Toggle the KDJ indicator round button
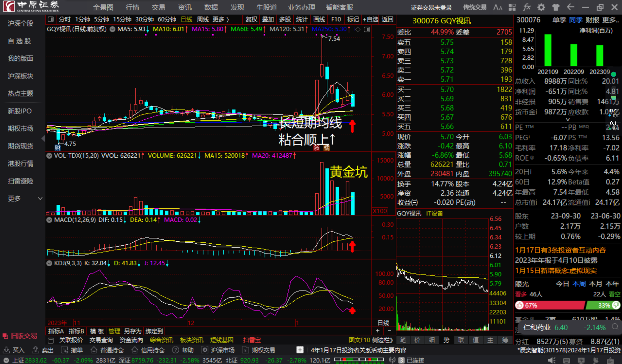Image resolution: width=622 pixels, height=364 pixels. coord(49,263)
